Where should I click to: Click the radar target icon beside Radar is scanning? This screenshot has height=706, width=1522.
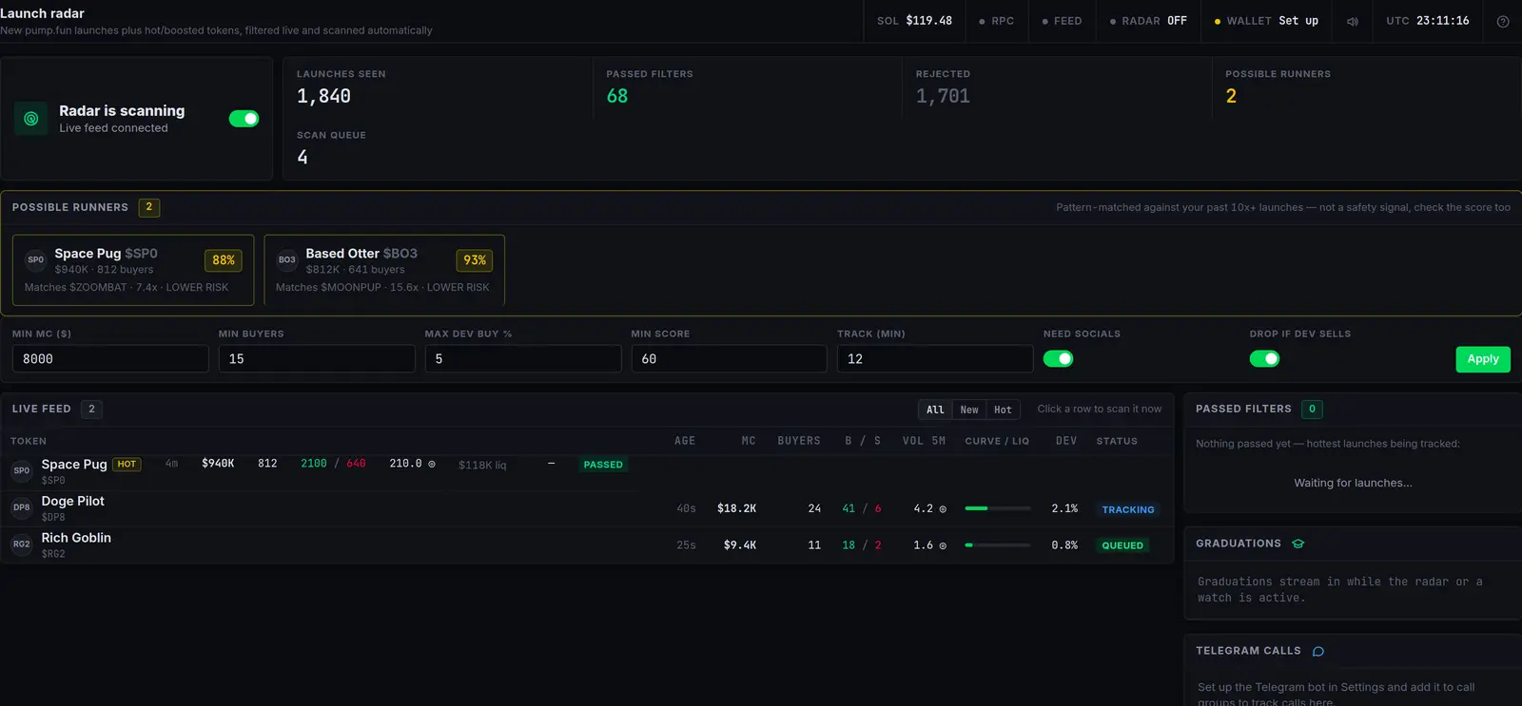(x=30, y=119)
